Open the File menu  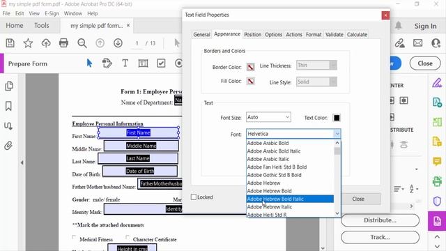(6, 13)
